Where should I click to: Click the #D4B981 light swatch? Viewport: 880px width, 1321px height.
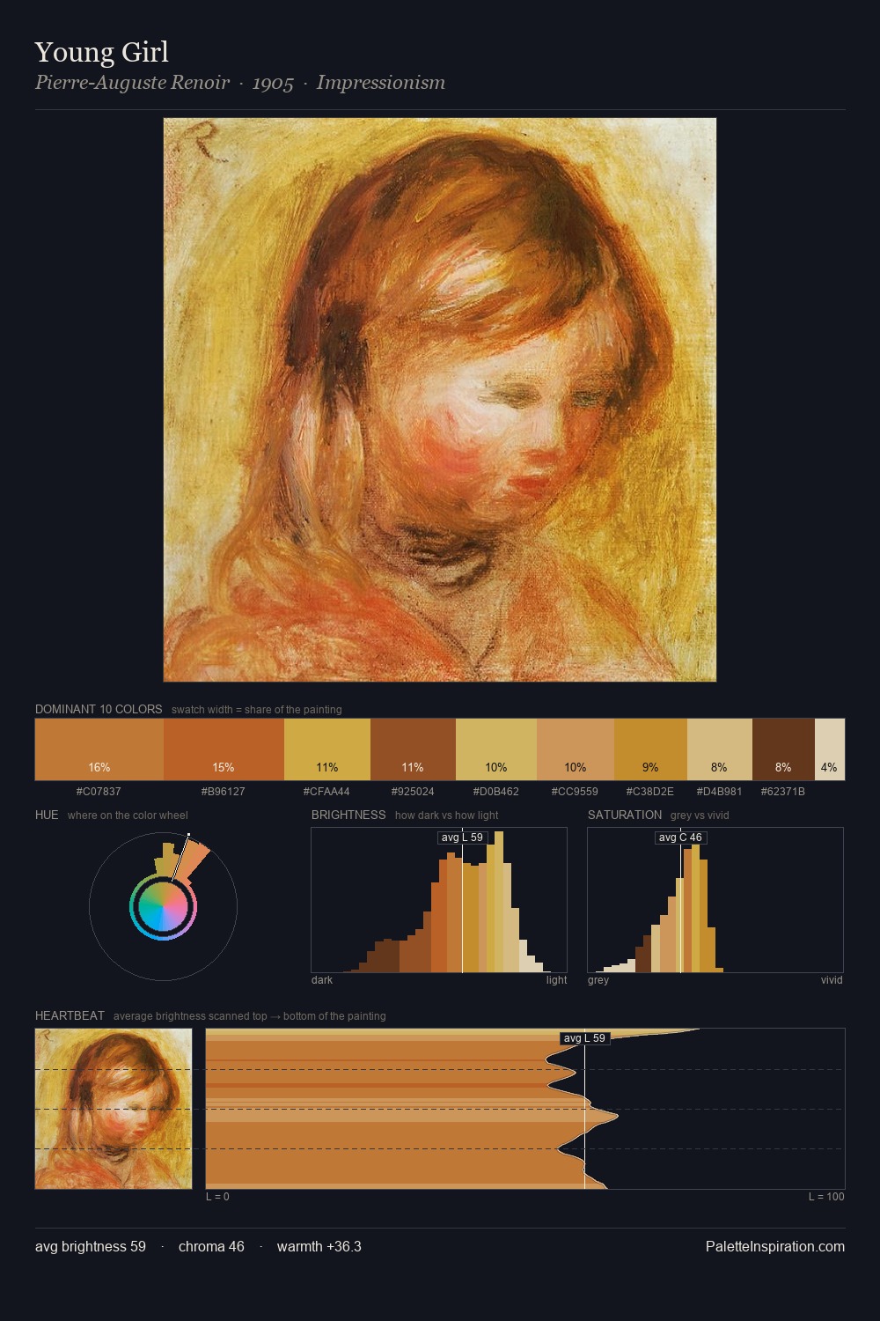click(720, 749)
